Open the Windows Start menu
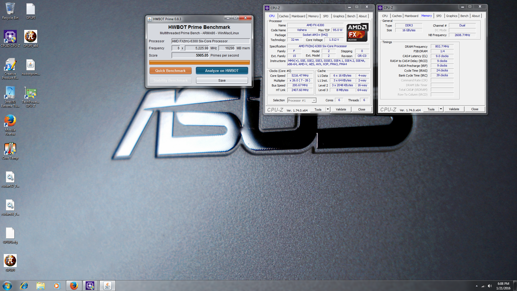Image resolution: width=517 pixels, height=291 pixels. (x=7, y=286)
